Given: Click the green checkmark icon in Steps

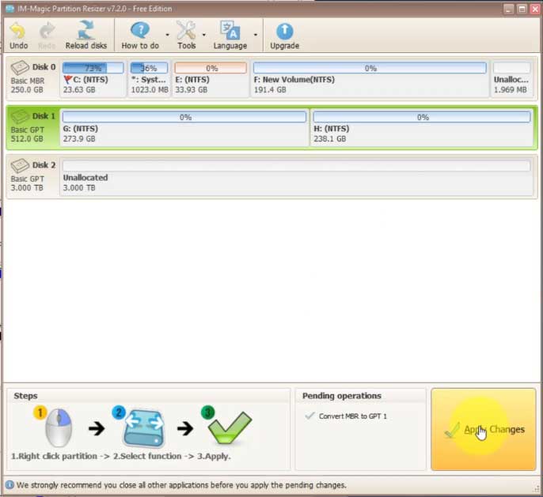Looking at the screenshot, I should (230, 427).
